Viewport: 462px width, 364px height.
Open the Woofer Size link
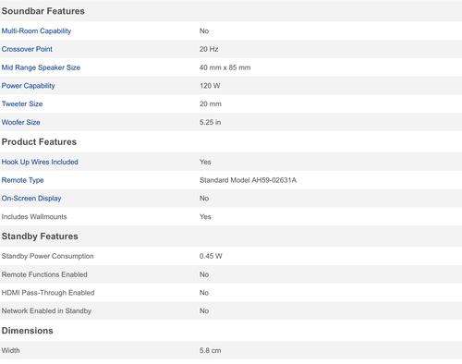point(21,122)
